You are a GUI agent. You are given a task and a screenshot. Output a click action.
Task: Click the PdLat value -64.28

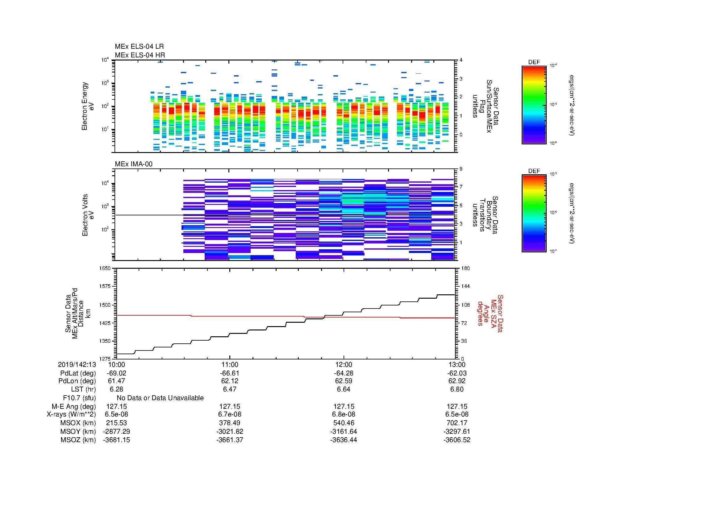343,373
